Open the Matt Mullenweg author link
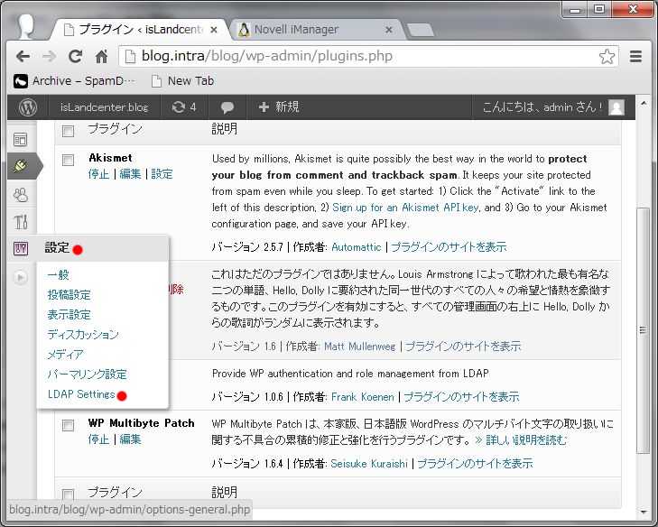This screenshot has width=658, height=527. (359, 347)
